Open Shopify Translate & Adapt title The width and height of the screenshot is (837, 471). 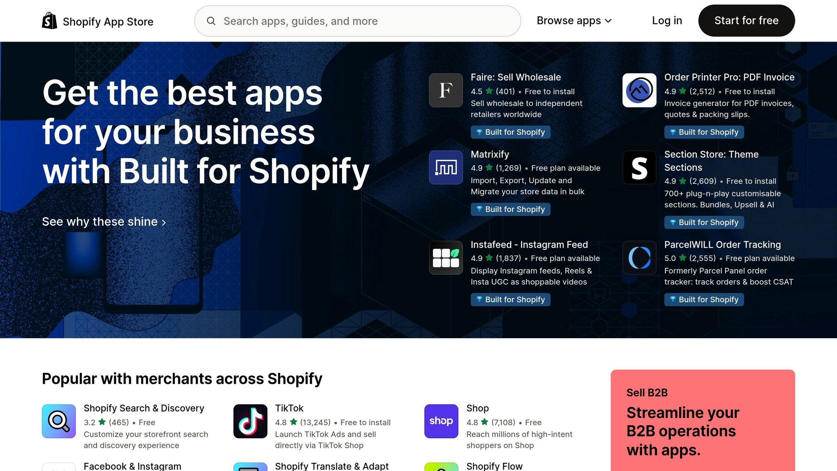[x=332, y=466]
